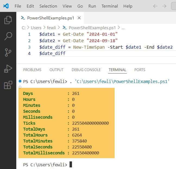Click the New-TimeSpan cmdlet on line 3
This screenshot has width=176, height=169.
(89, 47)
